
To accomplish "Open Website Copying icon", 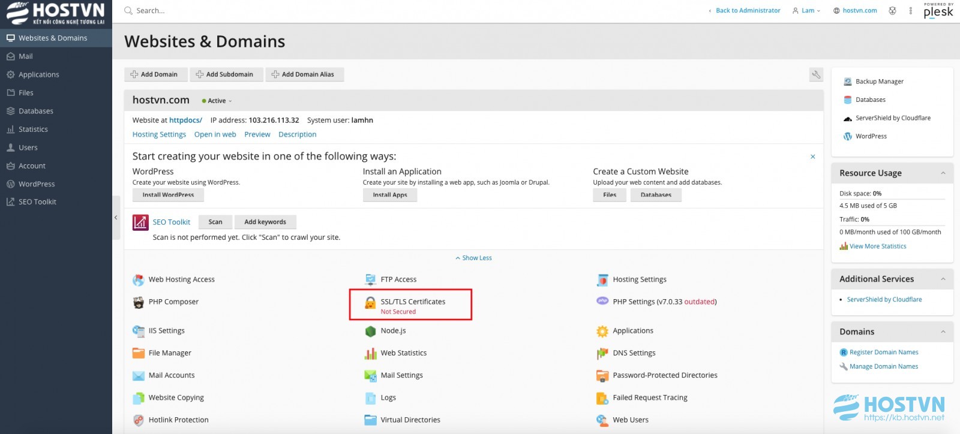I will [x=139, y=398].
